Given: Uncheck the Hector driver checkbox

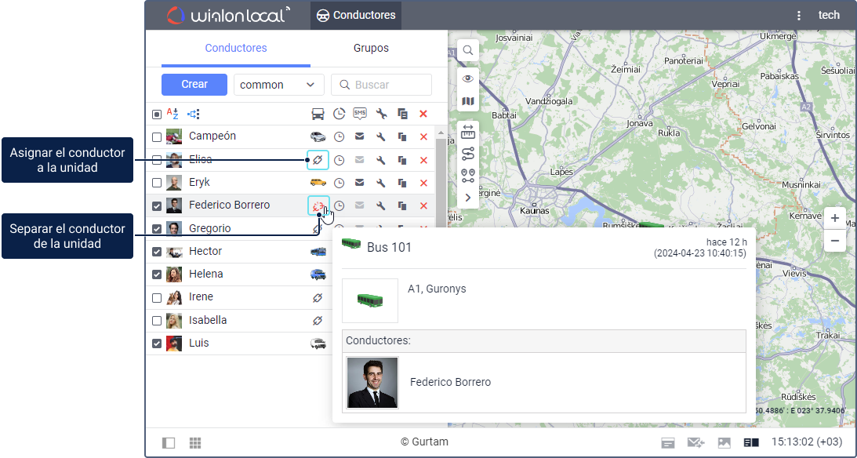Looking at the screenshot, I should [x=157, y=252].
